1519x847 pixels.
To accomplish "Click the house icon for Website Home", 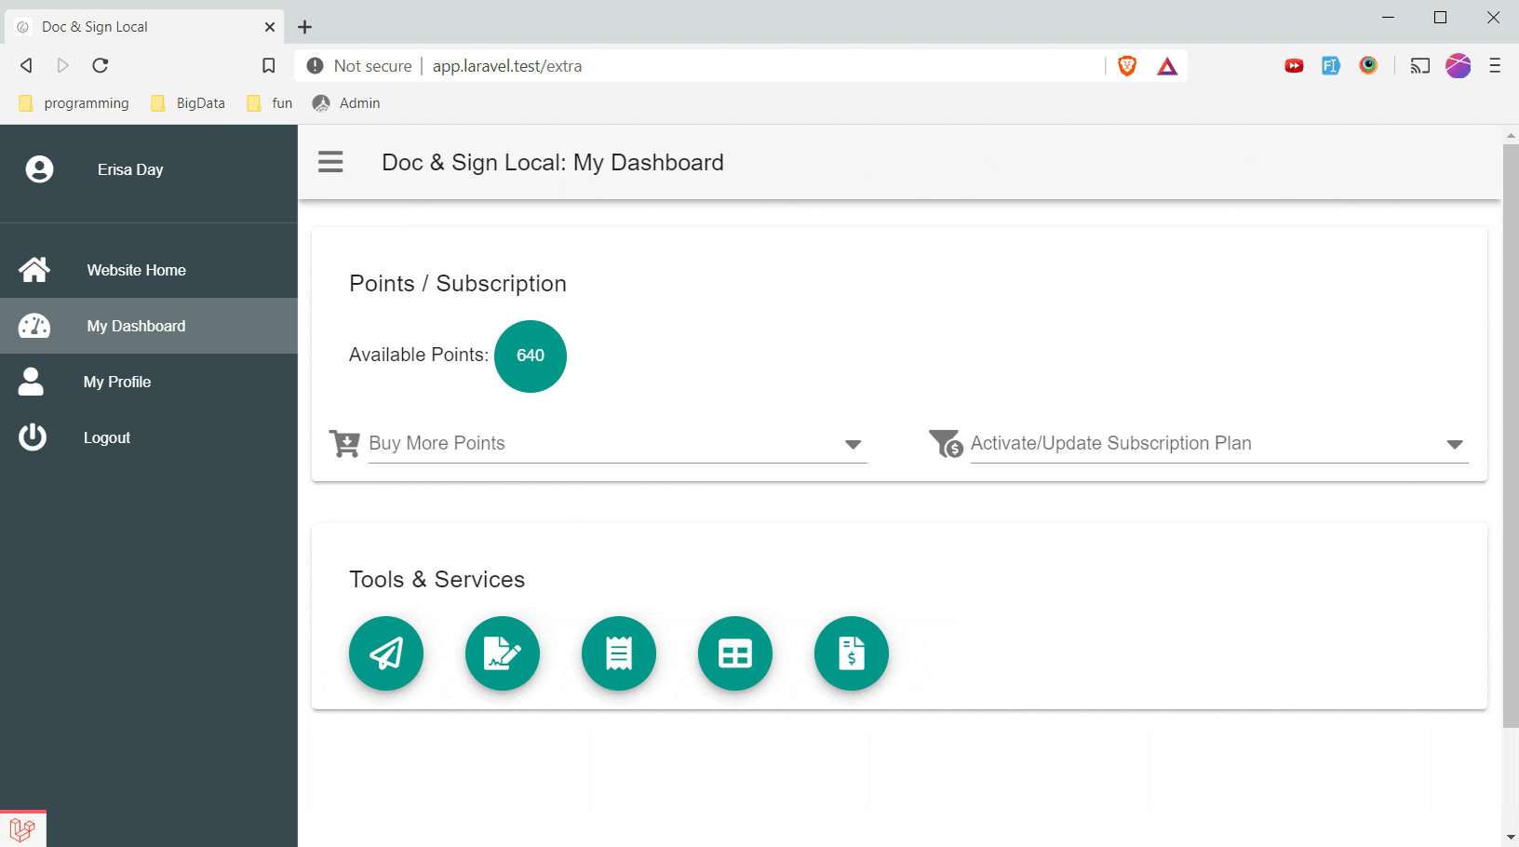I will pyautogui.click(x=34, y=270).
